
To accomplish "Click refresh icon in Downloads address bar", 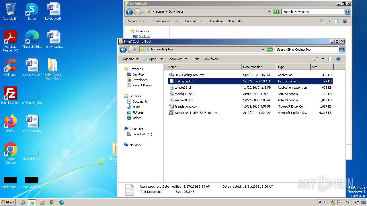I will (276, 12).
